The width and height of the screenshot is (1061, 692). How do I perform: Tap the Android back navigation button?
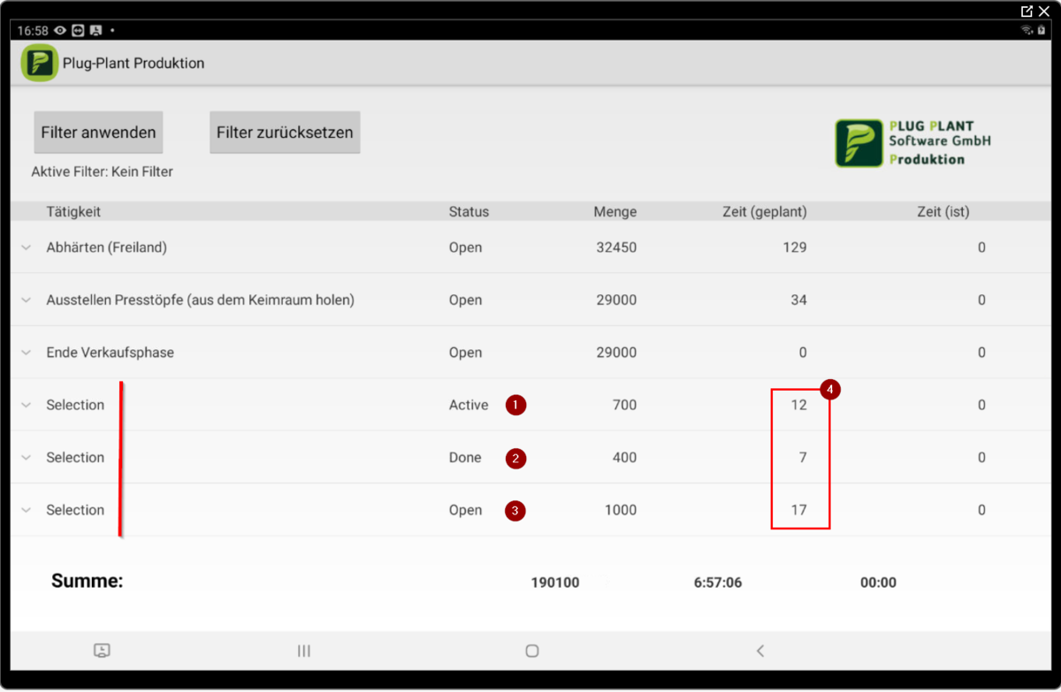(x=760, y=650)
